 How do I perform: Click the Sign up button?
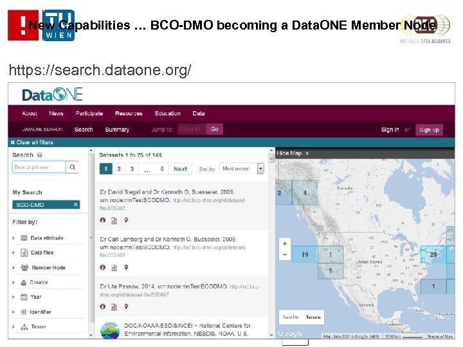pyautogui.click(x=429, y=130)
